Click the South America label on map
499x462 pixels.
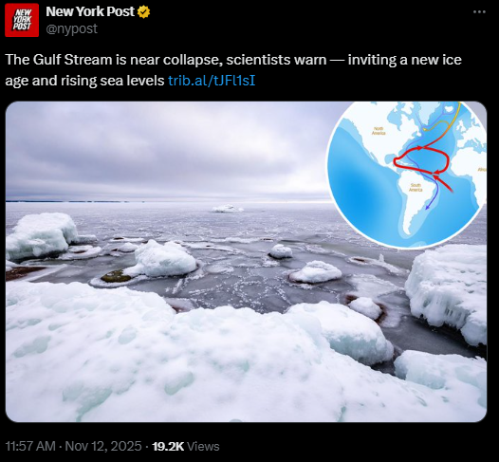click(x=416, y=188)
